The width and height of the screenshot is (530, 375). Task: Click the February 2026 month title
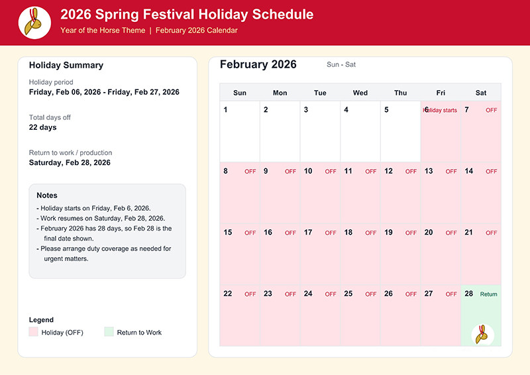click(258, 64)
